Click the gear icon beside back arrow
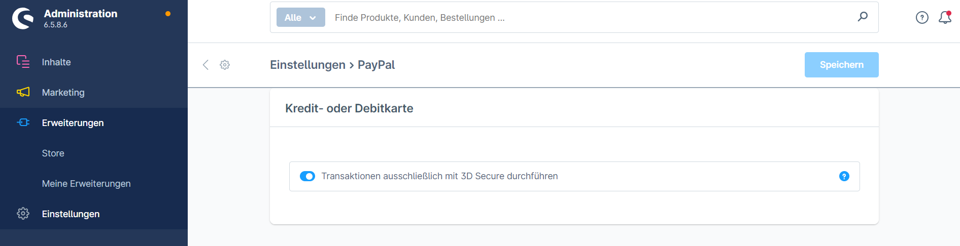 click(225, 65)
